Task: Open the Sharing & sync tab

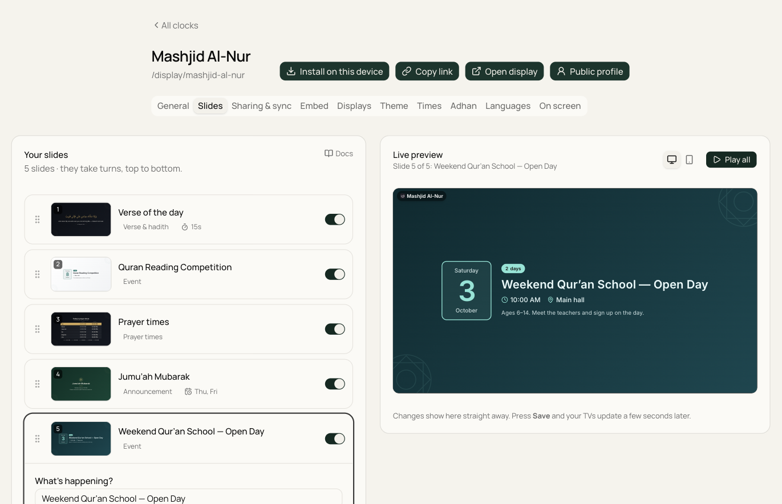Action: pos(261,105)
